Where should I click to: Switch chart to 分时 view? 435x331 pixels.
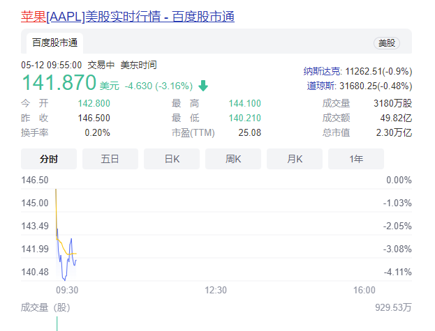(49, 159)
